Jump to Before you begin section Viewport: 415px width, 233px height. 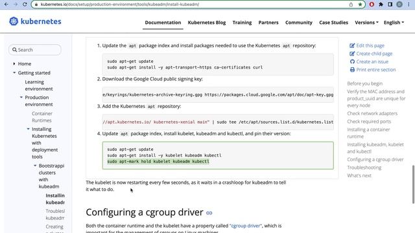364,83
